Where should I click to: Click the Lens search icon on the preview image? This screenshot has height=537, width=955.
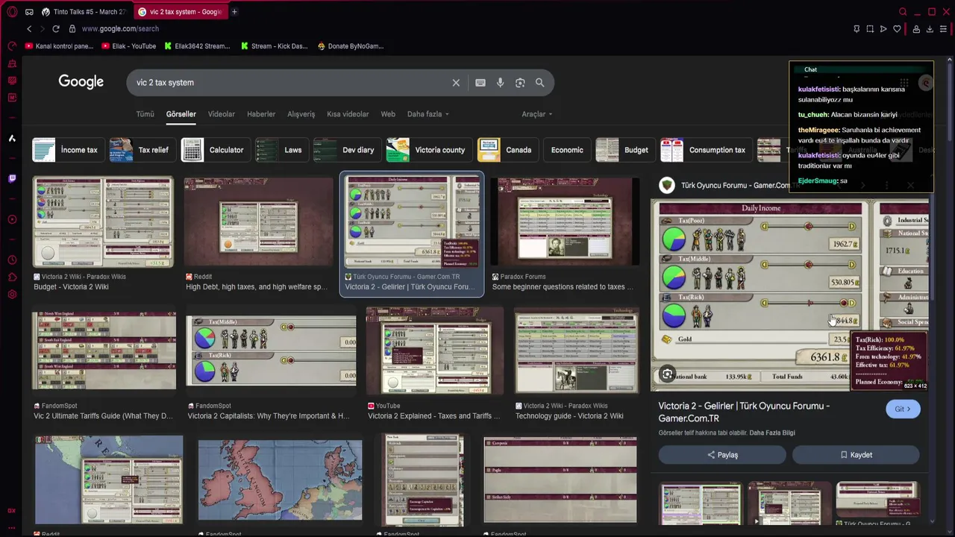(x=668, y=374)
